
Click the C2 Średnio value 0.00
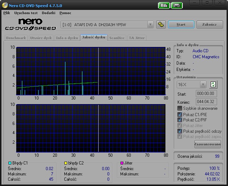[106, 169]
